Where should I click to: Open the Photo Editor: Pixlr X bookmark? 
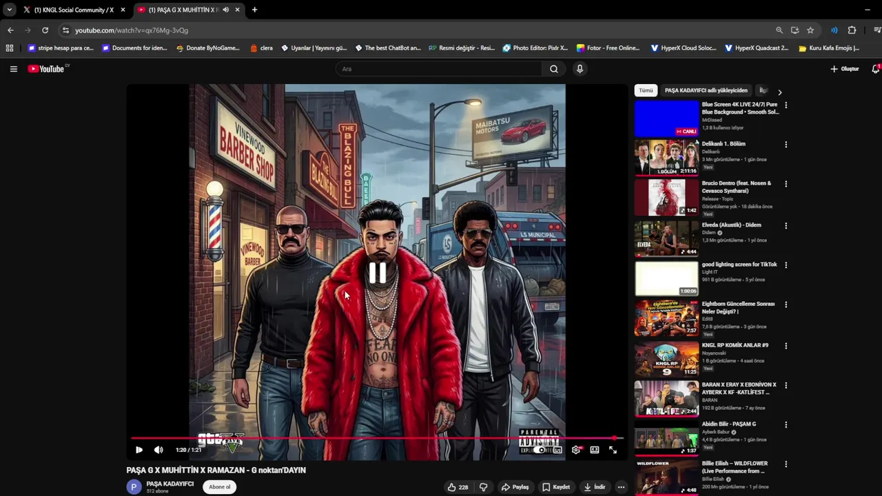click(535, 48)
